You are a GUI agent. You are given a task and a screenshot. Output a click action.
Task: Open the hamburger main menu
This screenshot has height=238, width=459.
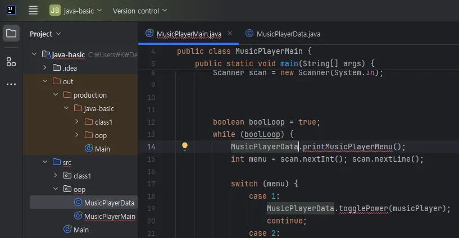(33, 10)
